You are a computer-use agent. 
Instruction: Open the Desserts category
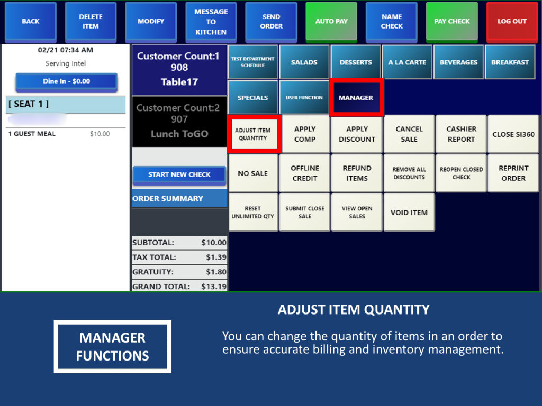[x=356, y=62]
